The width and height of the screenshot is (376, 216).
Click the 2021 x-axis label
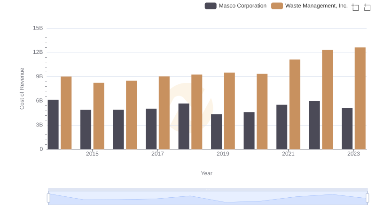288,154
